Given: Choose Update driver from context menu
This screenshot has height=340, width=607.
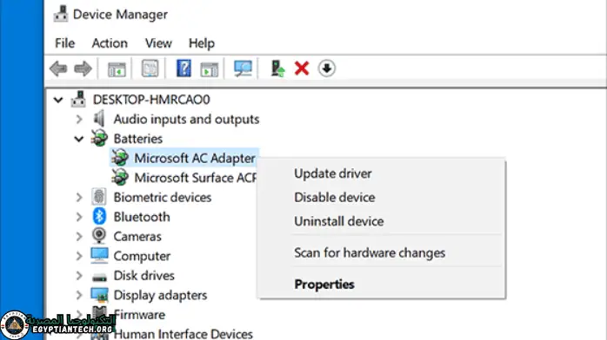Looking at the screenshot, I should pyautogui.click(x=333, y=173).
